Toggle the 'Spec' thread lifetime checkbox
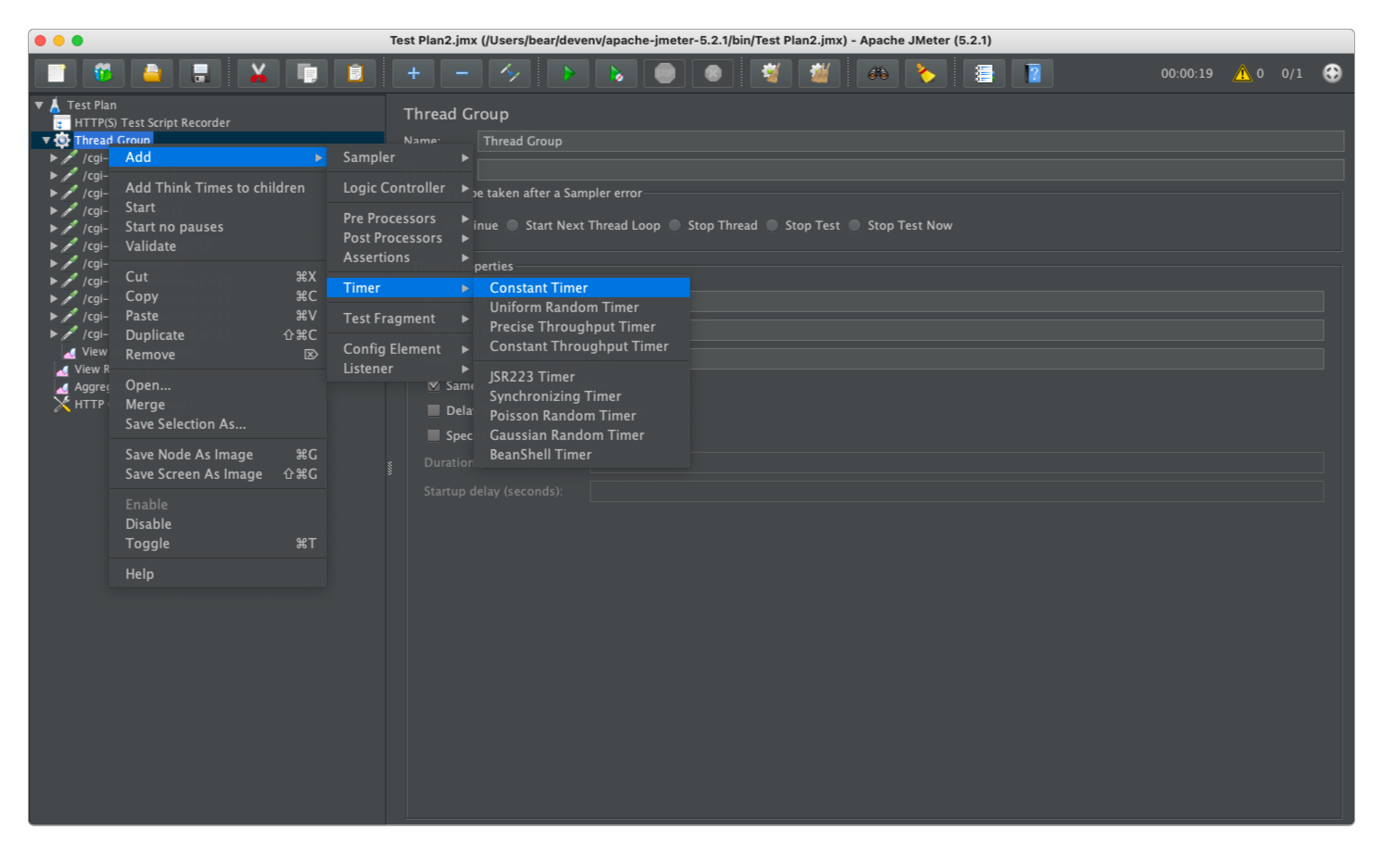Image resolution: width=1383 pixels, height=854 pixels. coord(434,435)
